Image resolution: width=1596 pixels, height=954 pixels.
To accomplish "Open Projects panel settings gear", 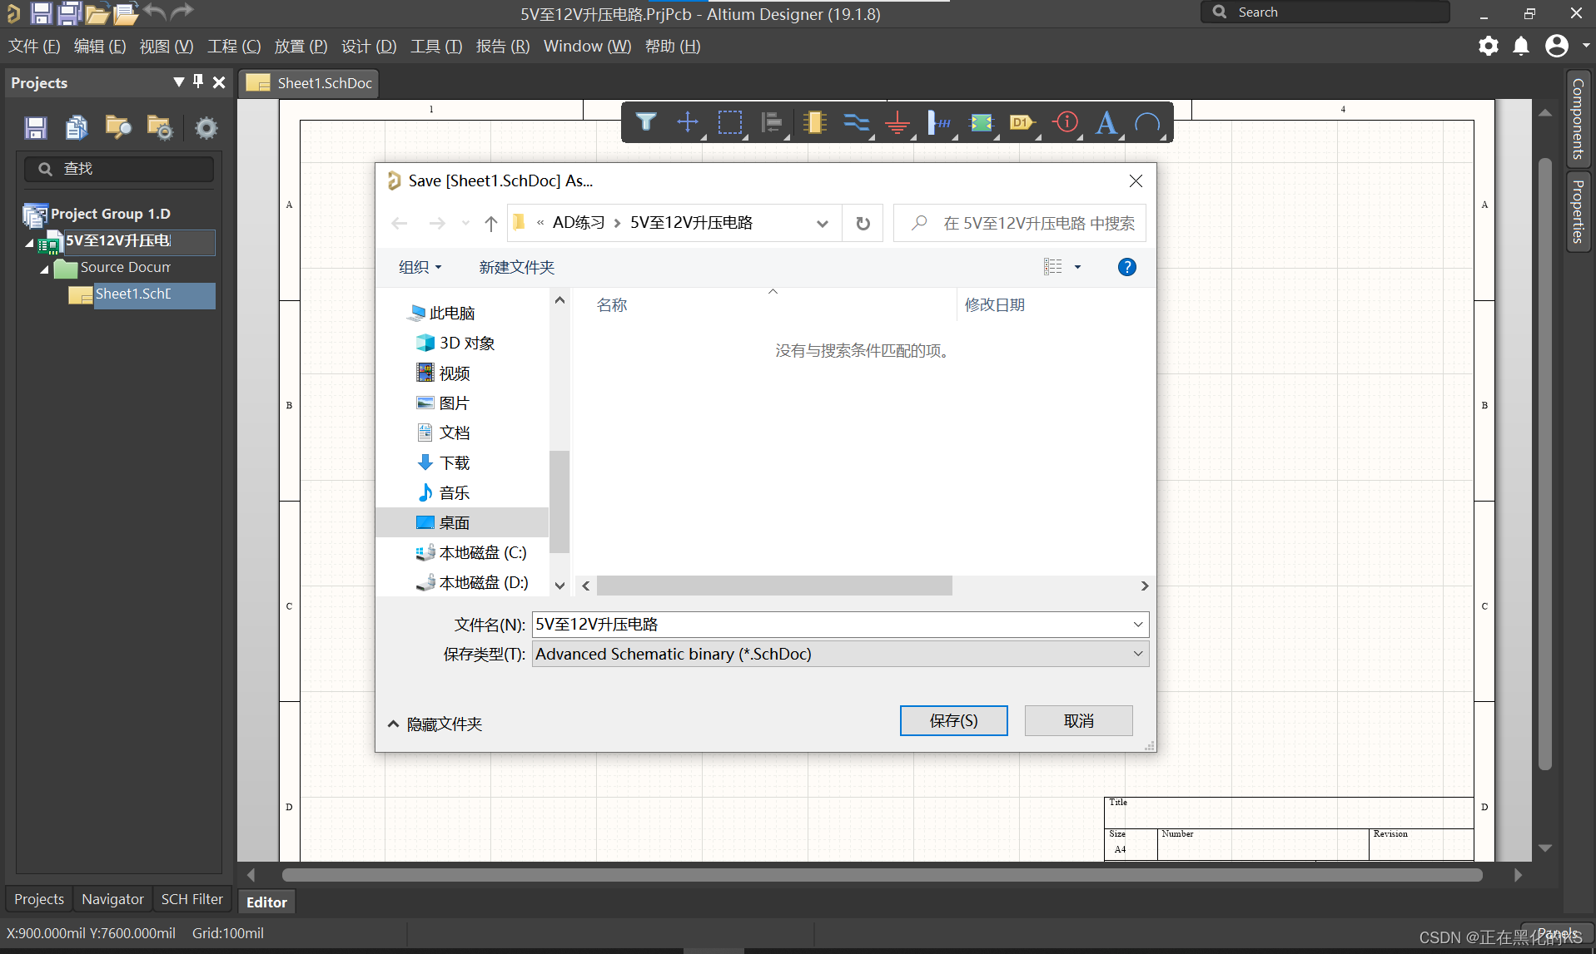I will click(x=206, y=127).
